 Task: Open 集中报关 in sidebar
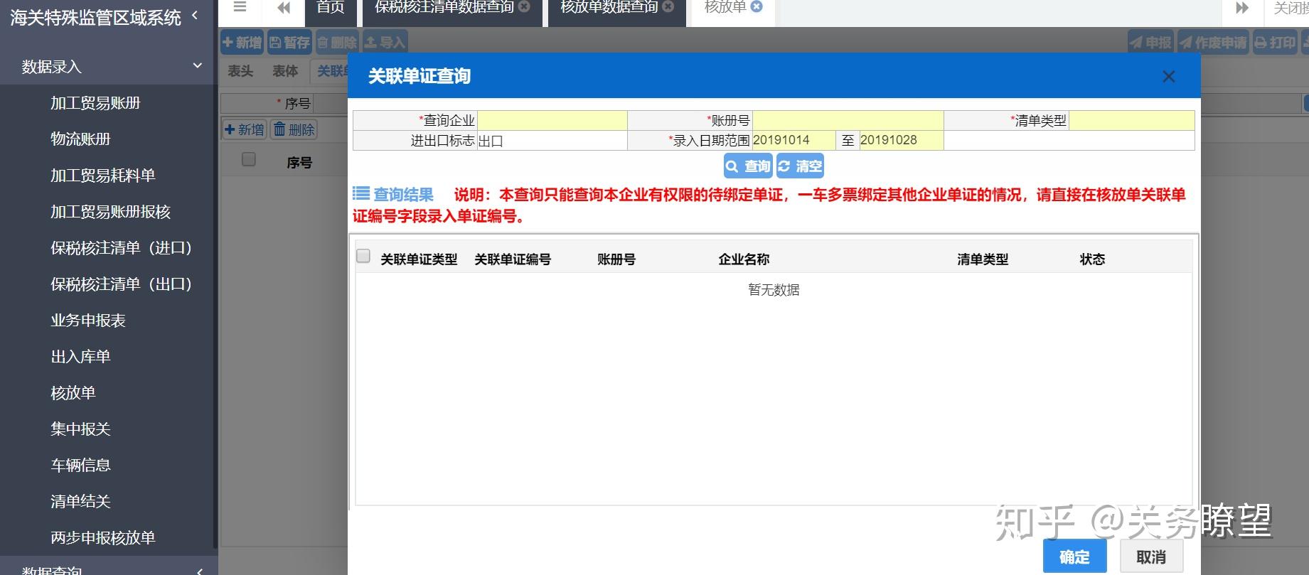click(80, 429)
